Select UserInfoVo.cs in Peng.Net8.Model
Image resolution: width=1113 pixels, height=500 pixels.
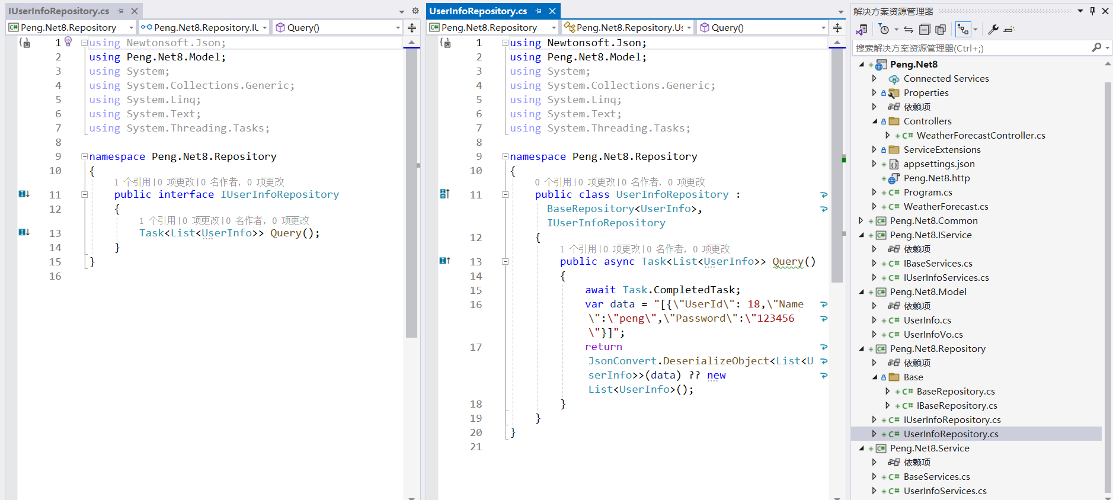click(933, 334)
